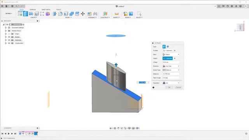
Task: Choose the Shell tool
Action: 66,14
